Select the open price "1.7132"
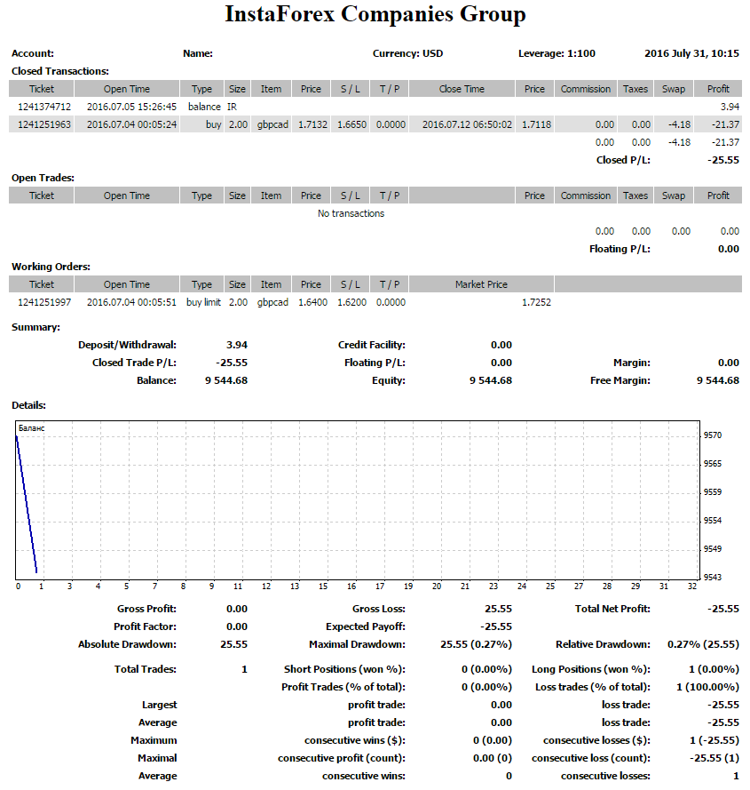The image size is (750, 790). click(x=312, y=124)
